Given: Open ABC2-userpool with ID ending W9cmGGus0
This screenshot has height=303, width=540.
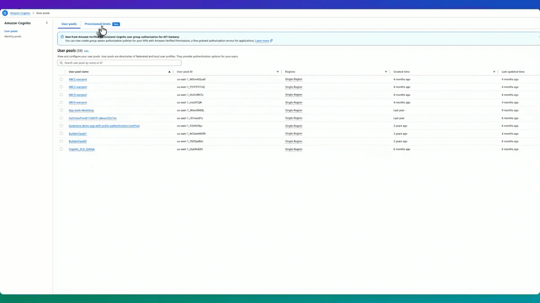Looking at the screenshot, I should tap(78, 79).
